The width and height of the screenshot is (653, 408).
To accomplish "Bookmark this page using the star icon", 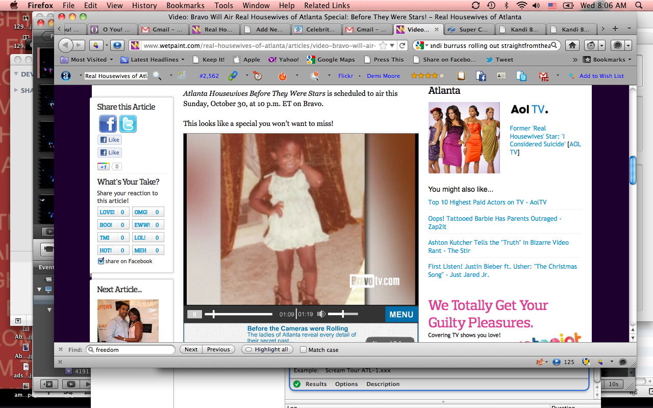I will coord(383,45).
